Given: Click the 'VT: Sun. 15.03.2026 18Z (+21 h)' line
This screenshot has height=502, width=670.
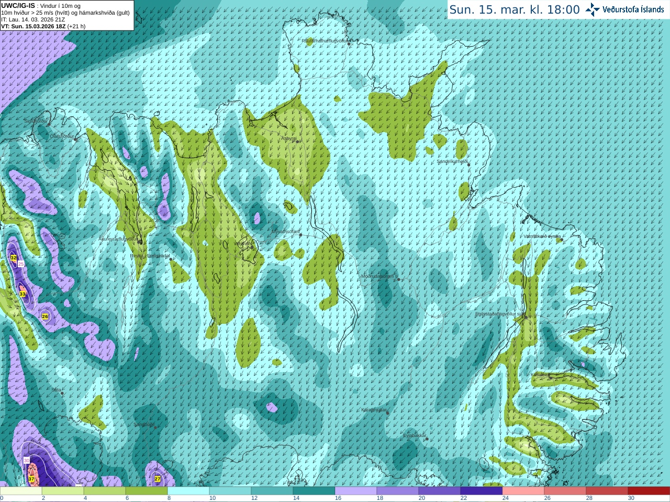Looking at the screenshot, I should 43,26.
